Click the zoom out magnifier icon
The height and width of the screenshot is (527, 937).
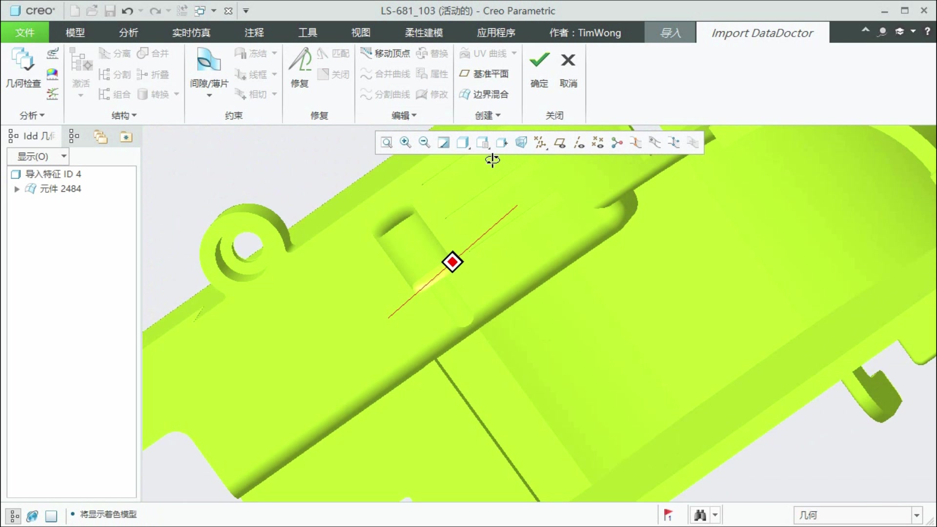(x=424, y=142)
